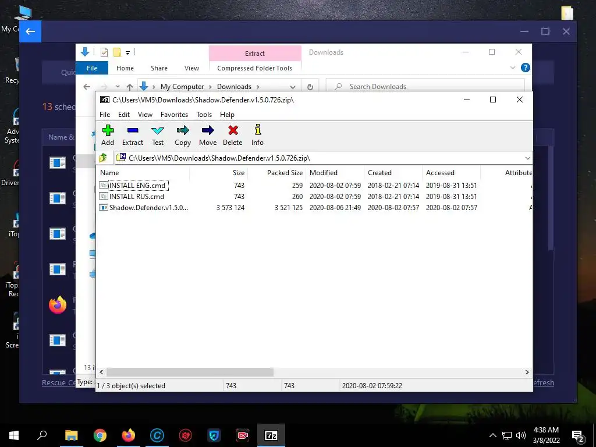Sort by Packed Size column
596x447 pixels.
click(x=276, y=172)
